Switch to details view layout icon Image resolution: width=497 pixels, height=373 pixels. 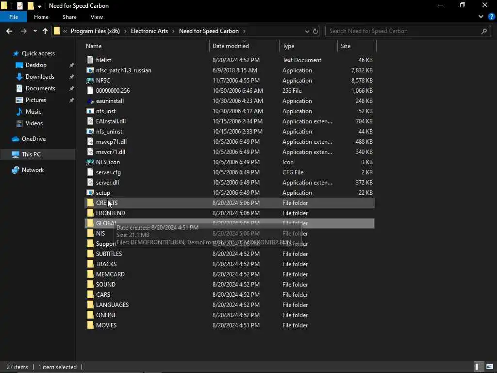(x=478, y=367)
